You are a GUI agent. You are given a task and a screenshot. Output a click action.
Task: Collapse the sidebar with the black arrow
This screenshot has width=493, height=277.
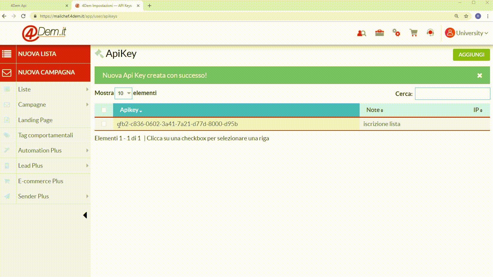(x=85, y=215)
